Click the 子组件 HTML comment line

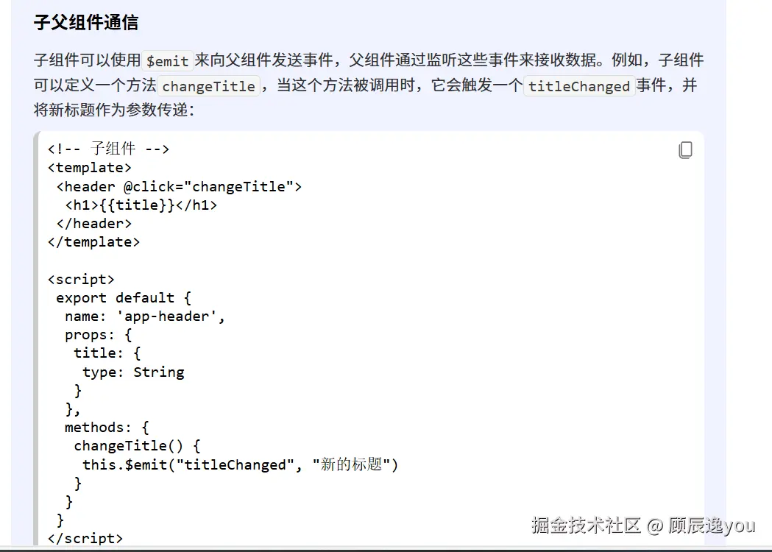tap(108, 148)
